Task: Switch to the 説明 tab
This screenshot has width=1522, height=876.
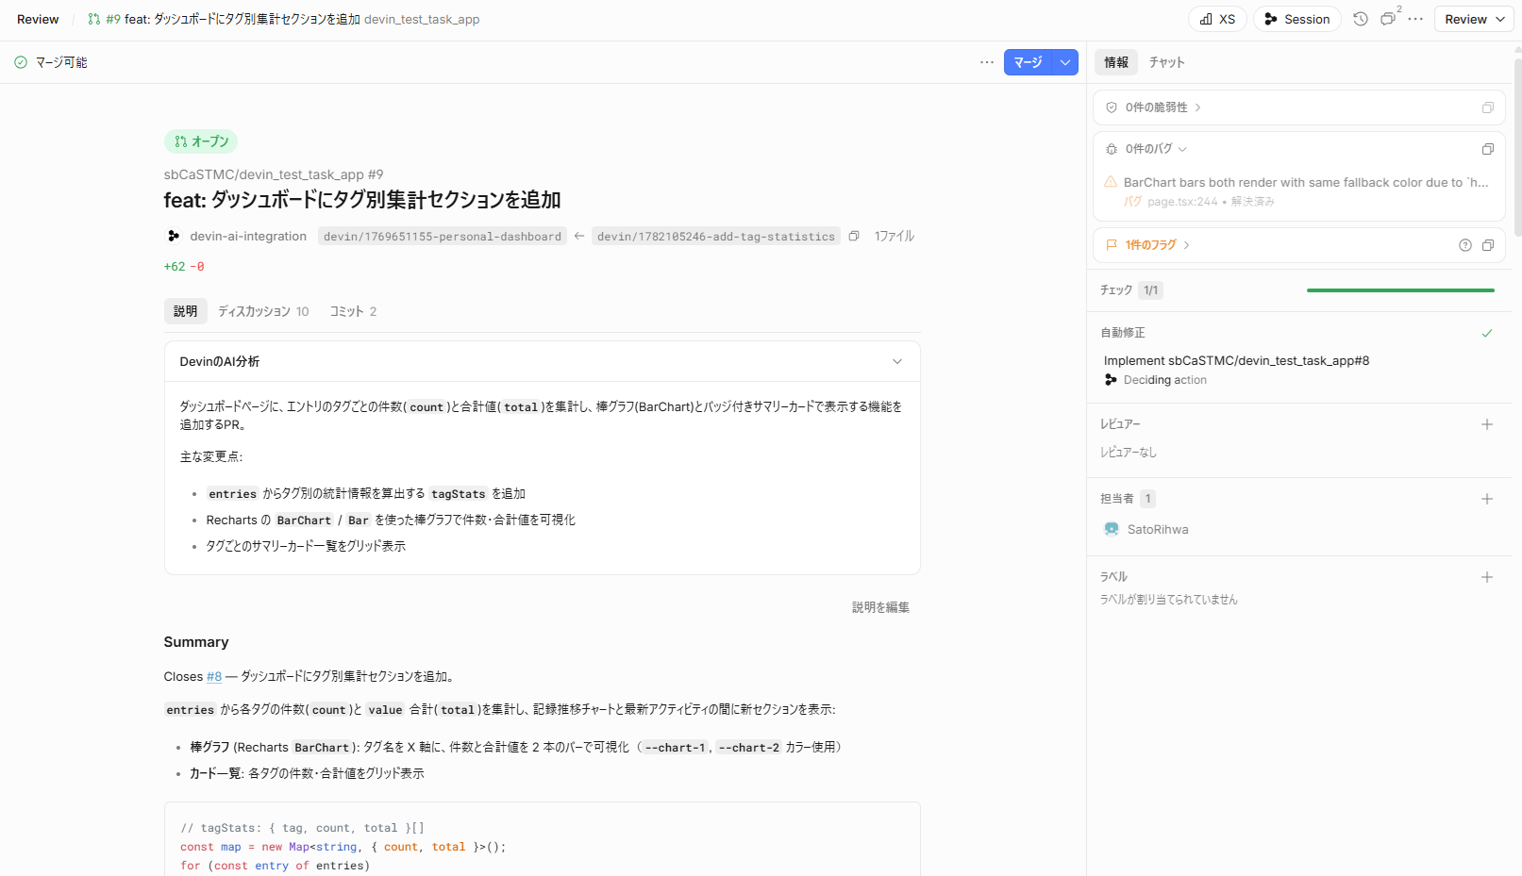Action: coord(186,311)
